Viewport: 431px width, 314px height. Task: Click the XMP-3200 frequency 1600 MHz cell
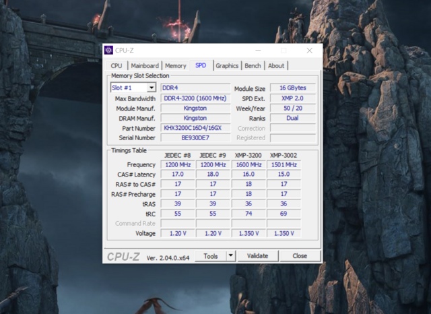point(248,164)
